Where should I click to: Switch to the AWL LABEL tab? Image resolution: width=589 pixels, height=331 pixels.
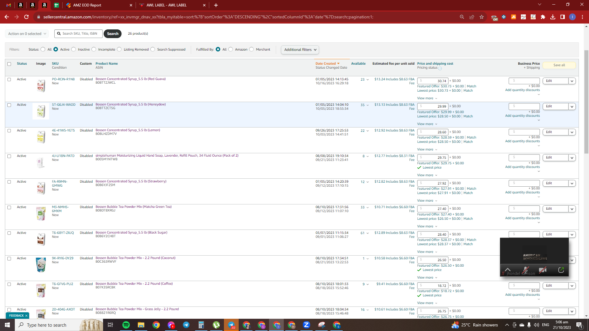172,5
